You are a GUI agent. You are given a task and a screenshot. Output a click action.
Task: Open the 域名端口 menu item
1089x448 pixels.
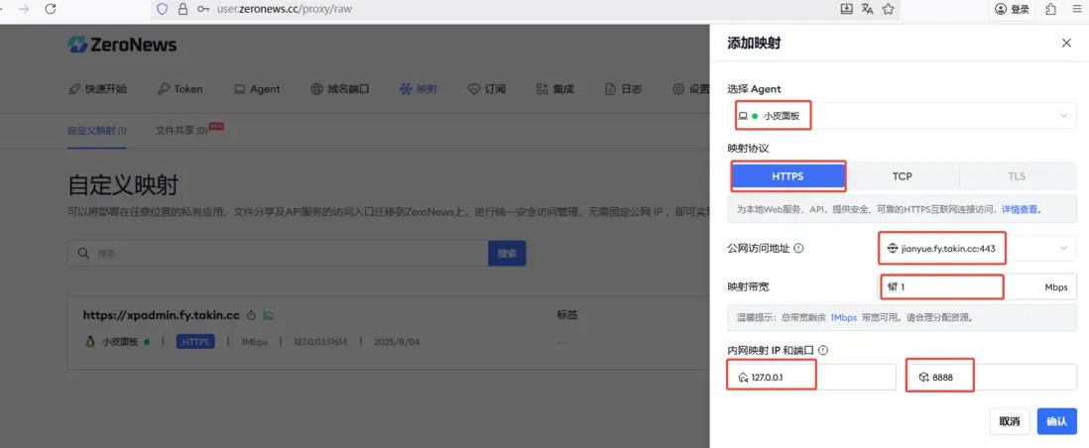point(339,89)
